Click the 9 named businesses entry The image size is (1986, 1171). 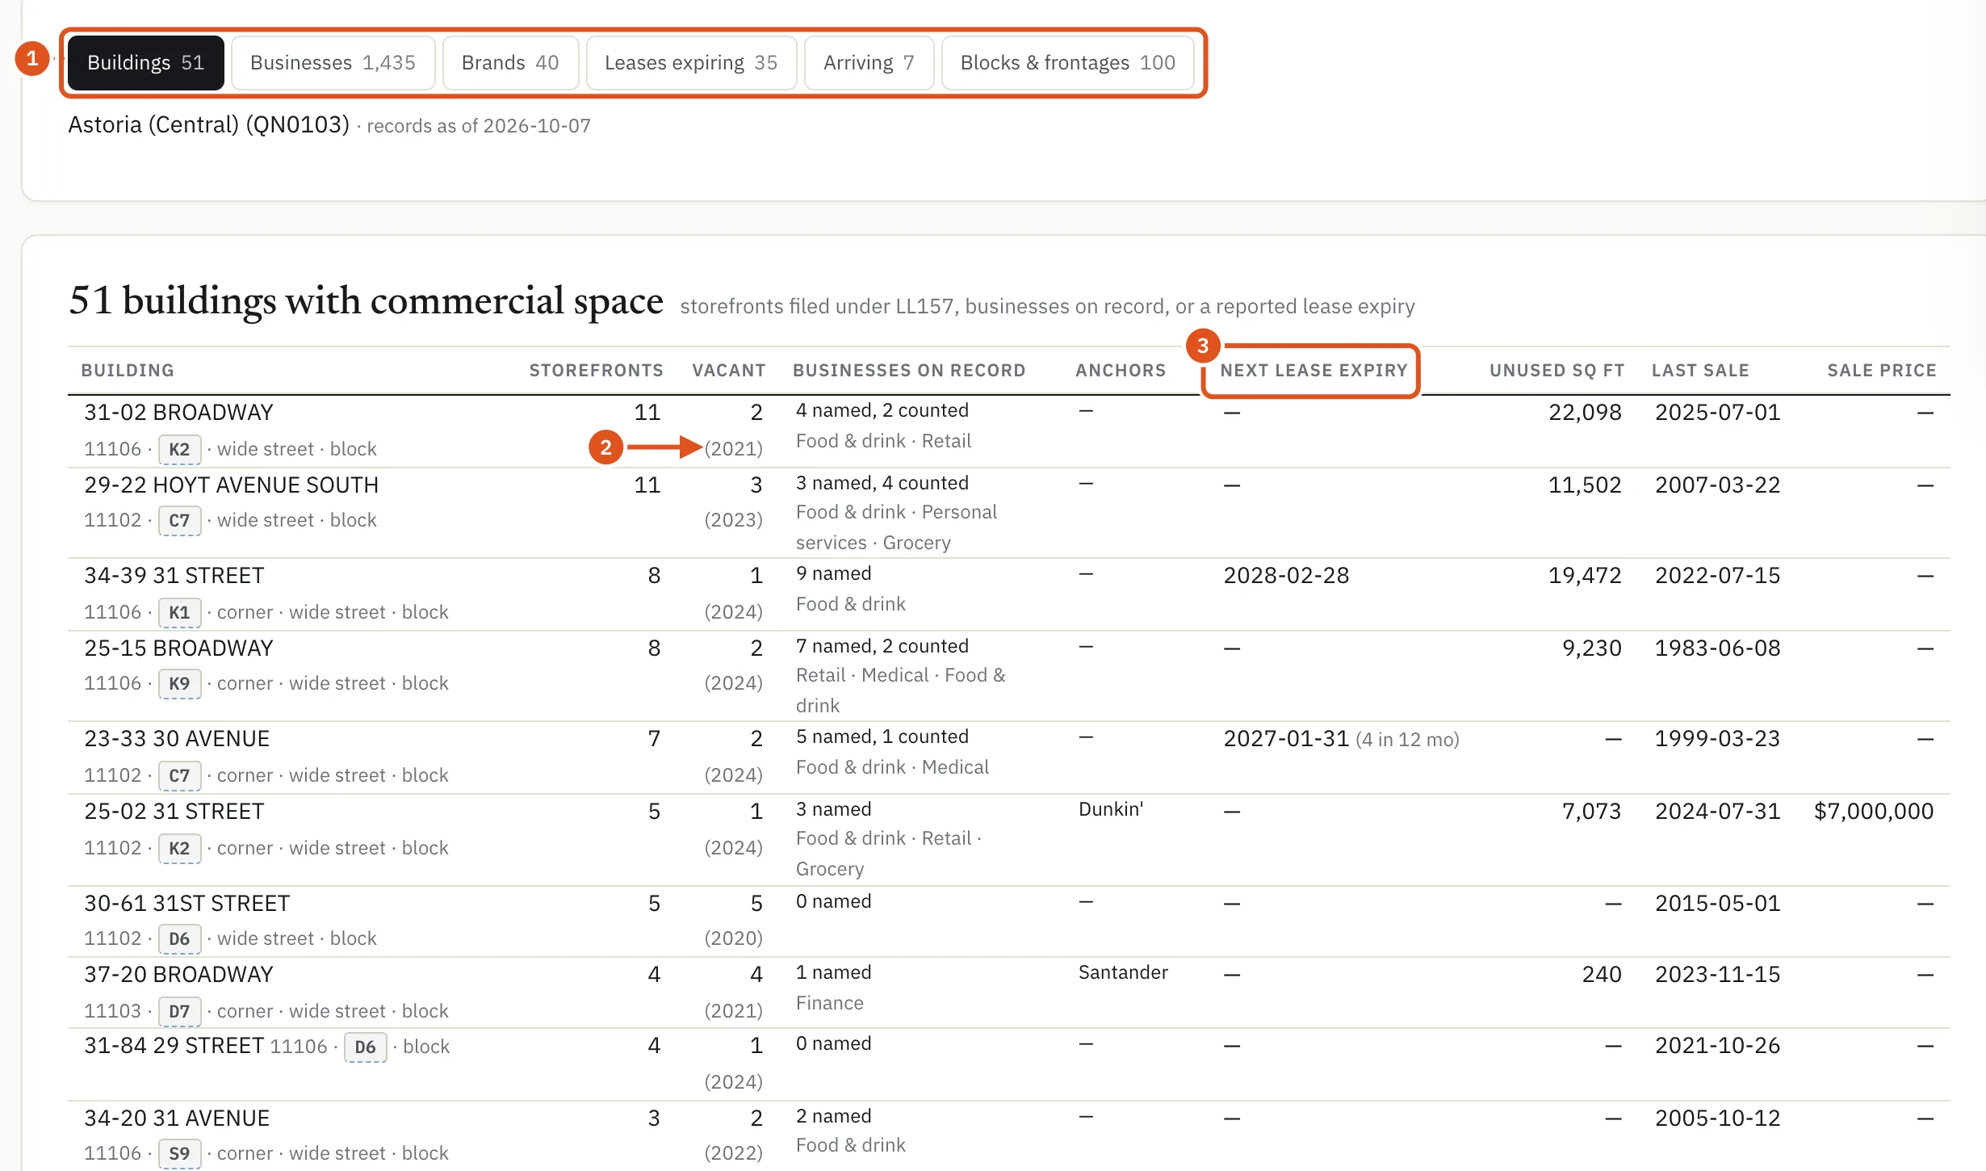click(x=833, y=573)
